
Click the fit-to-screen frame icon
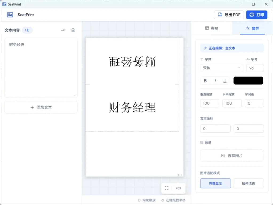click(166, 188)
